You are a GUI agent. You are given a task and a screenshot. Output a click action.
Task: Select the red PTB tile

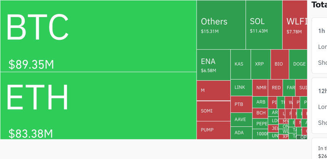241,104
